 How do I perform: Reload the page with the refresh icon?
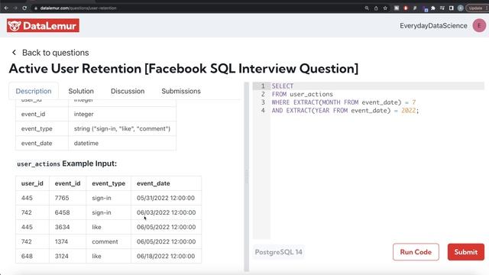pyautogui.click(x=24, y=8)
